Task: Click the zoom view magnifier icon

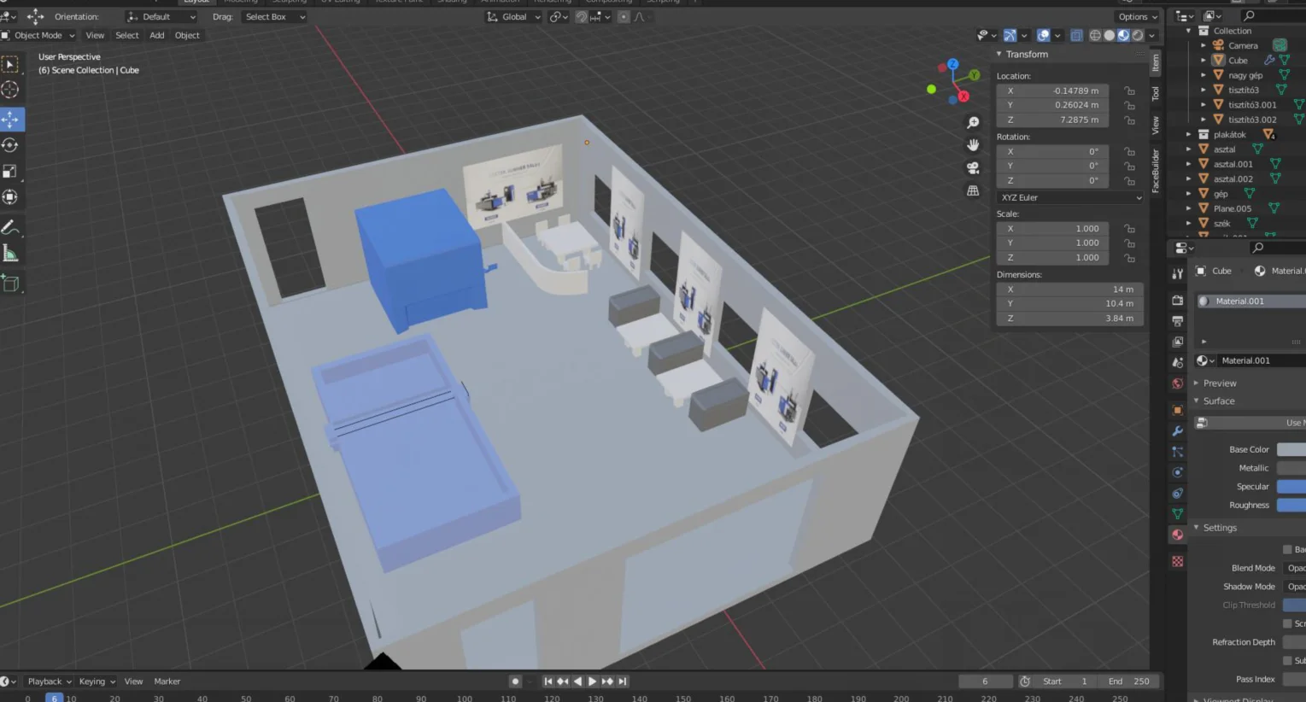Action: coord(973,123)
